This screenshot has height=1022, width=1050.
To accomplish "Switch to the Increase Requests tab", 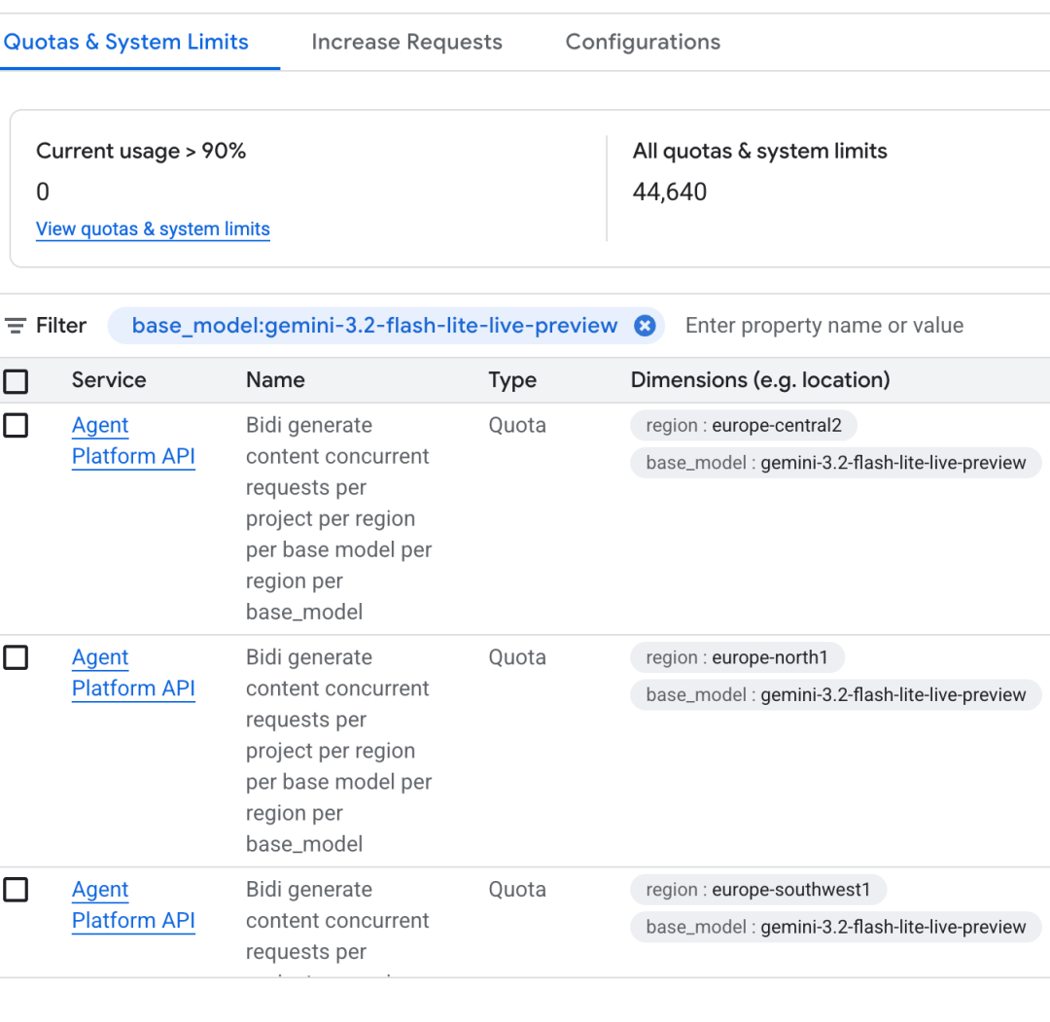I will (406, 42).
